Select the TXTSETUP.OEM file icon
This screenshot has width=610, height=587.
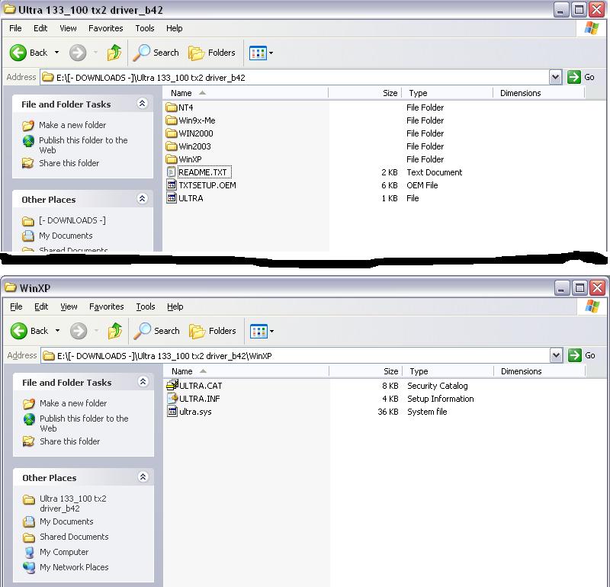pyautogui.click(x=171, y=185)
